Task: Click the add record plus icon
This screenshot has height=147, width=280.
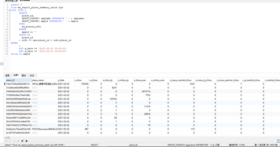Action: tap(6, 141)
